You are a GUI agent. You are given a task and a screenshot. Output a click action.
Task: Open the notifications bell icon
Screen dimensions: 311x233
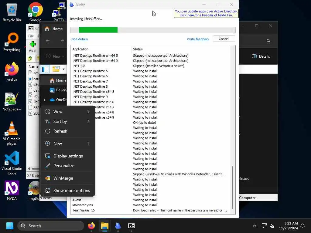(302, 226)
